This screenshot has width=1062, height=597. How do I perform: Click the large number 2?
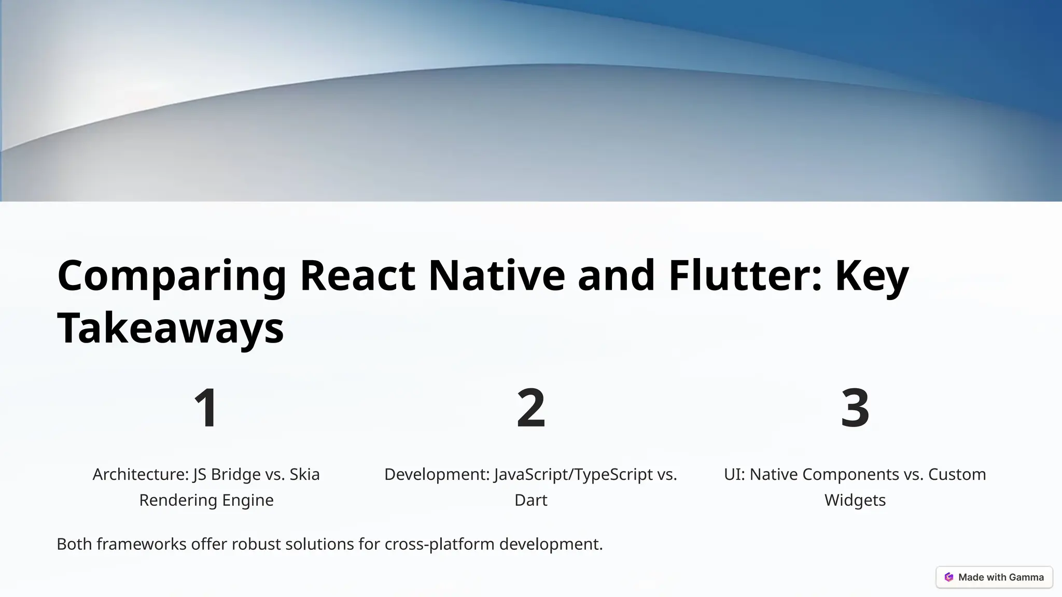(531, 408)
